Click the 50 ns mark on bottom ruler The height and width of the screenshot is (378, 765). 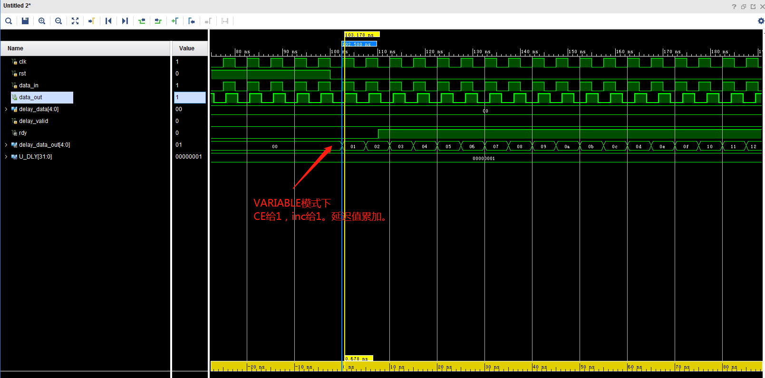(x=587, y=367)
